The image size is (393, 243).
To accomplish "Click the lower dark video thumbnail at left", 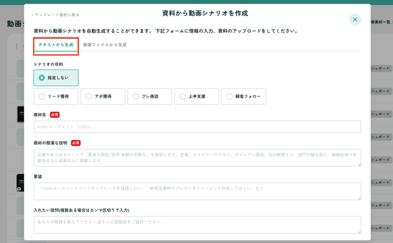I will [20, 182].
